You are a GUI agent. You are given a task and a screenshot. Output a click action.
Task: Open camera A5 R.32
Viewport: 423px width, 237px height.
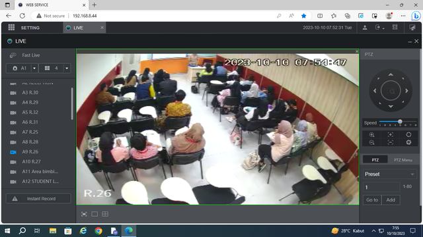[30, 113]
